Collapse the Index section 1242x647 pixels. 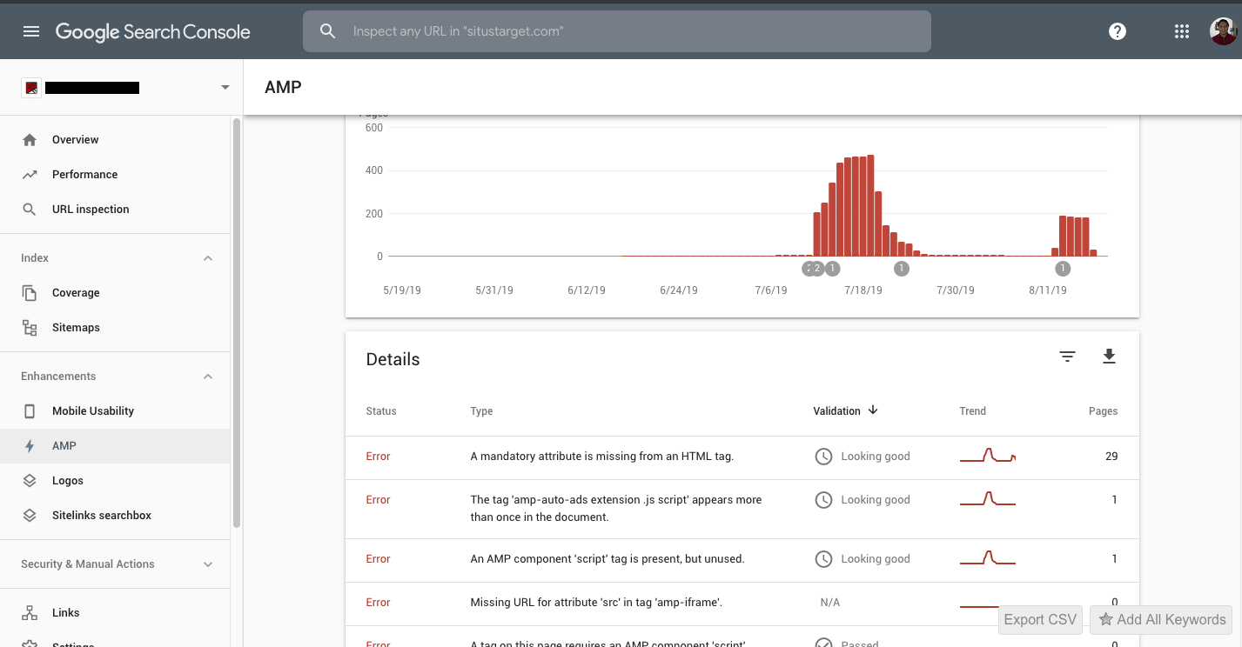pyautogui.click(x=208, y=258)
